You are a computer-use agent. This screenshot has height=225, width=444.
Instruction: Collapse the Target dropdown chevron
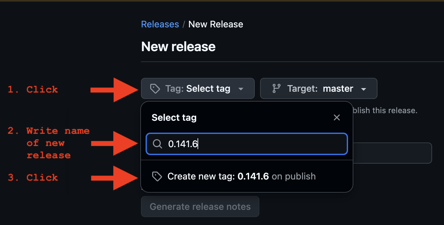(364, 88)
